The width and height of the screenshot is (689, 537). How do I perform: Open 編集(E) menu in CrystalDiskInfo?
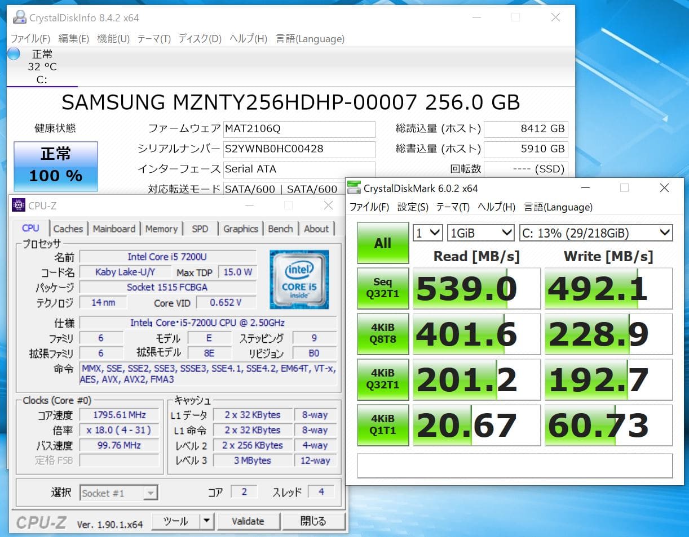click(73, 39)
